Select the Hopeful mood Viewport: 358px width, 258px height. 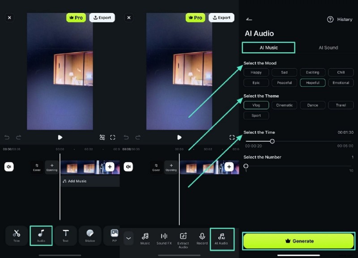tap(312, 83)
